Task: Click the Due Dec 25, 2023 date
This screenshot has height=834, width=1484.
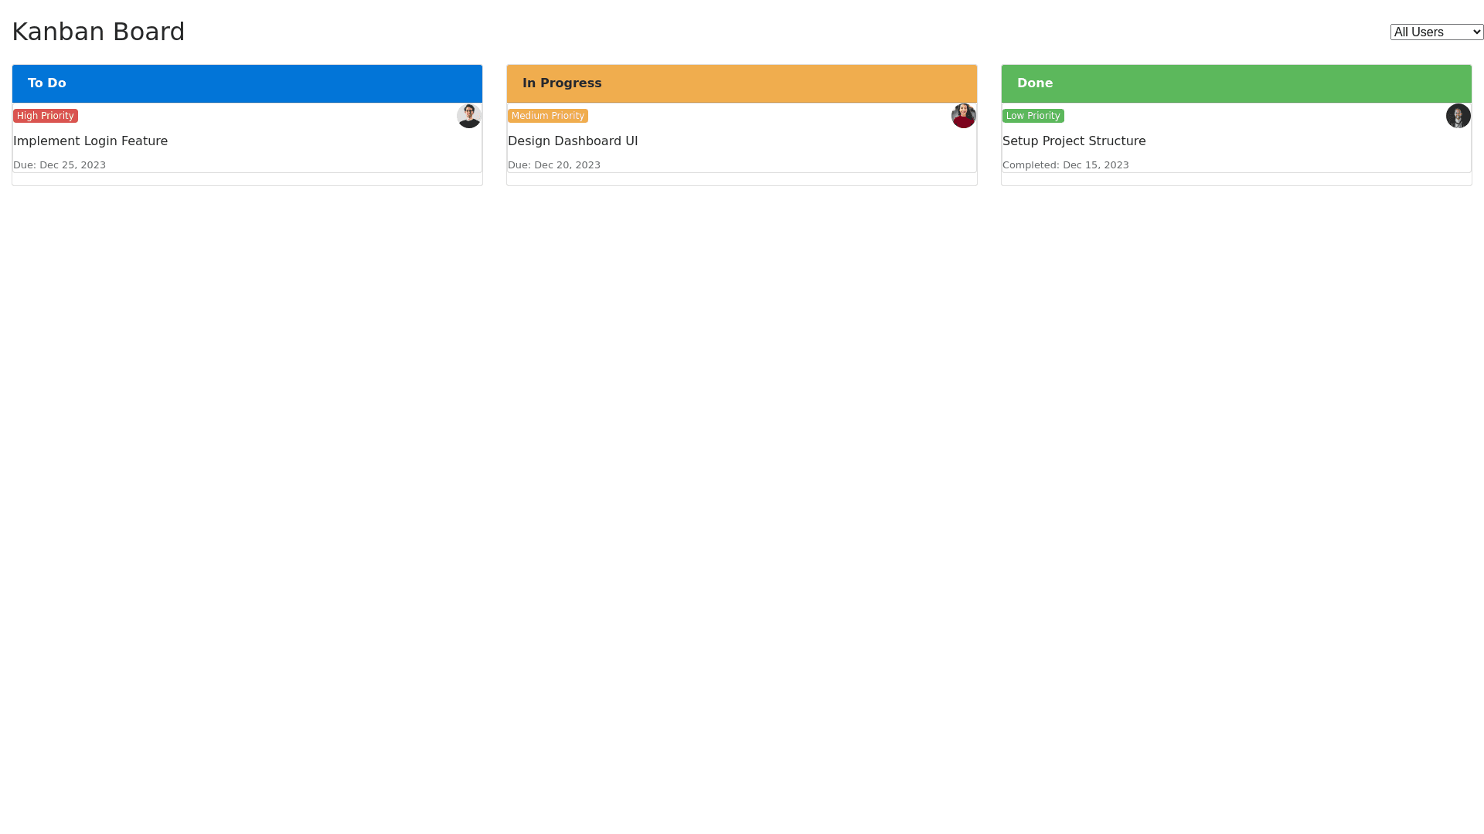Action: [x=60, y=164]
